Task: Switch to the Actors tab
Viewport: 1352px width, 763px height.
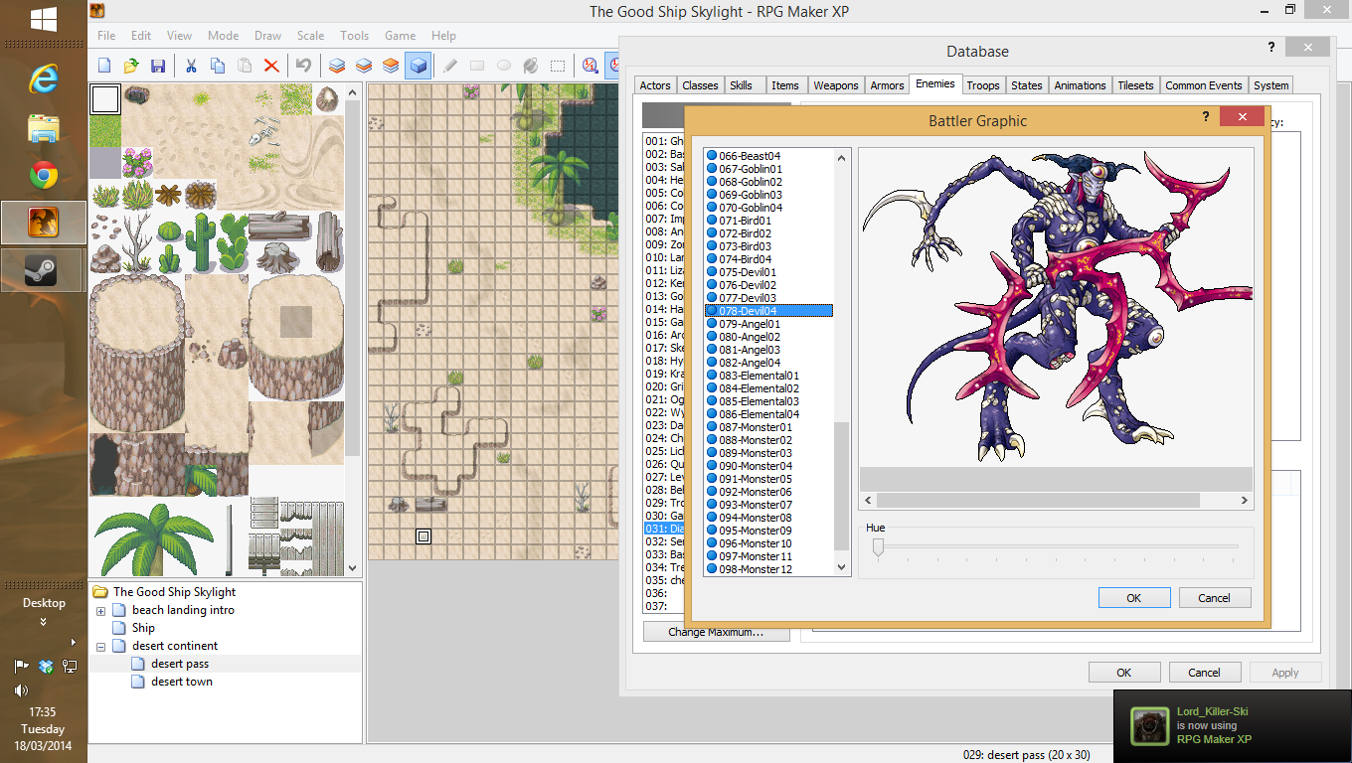Action: [x=655, y=85]
